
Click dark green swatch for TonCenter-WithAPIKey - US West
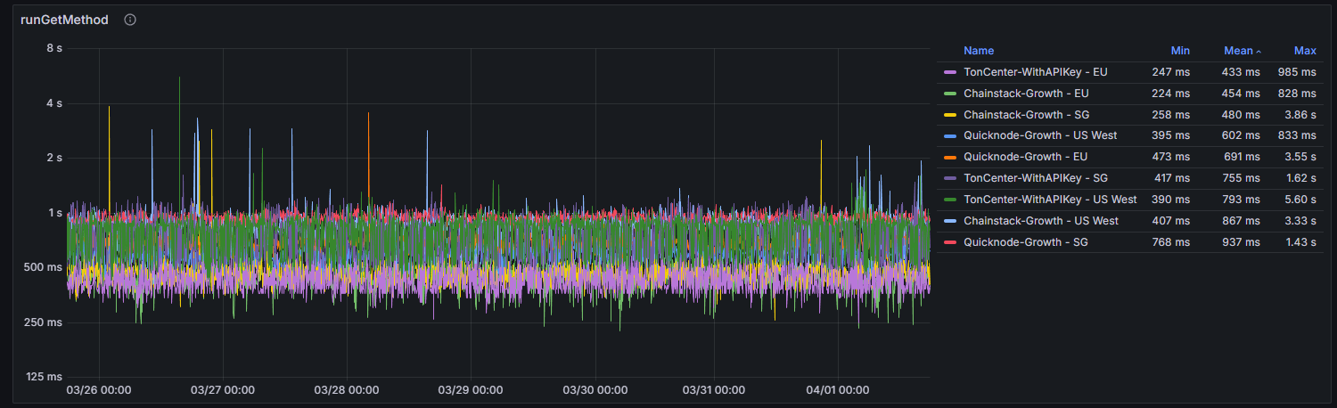(950, 200)
